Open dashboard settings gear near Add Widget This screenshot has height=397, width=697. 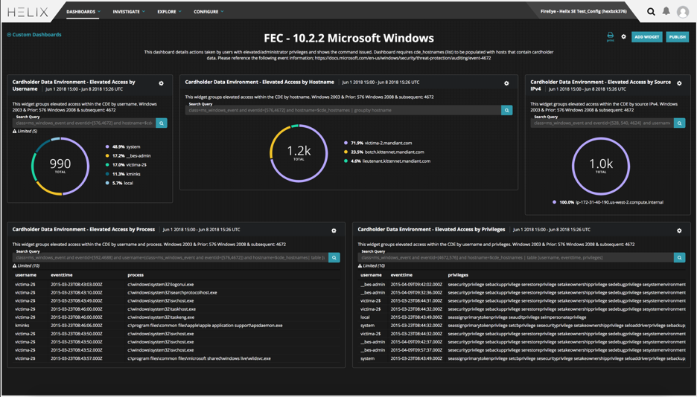click(x=624, y=37)
